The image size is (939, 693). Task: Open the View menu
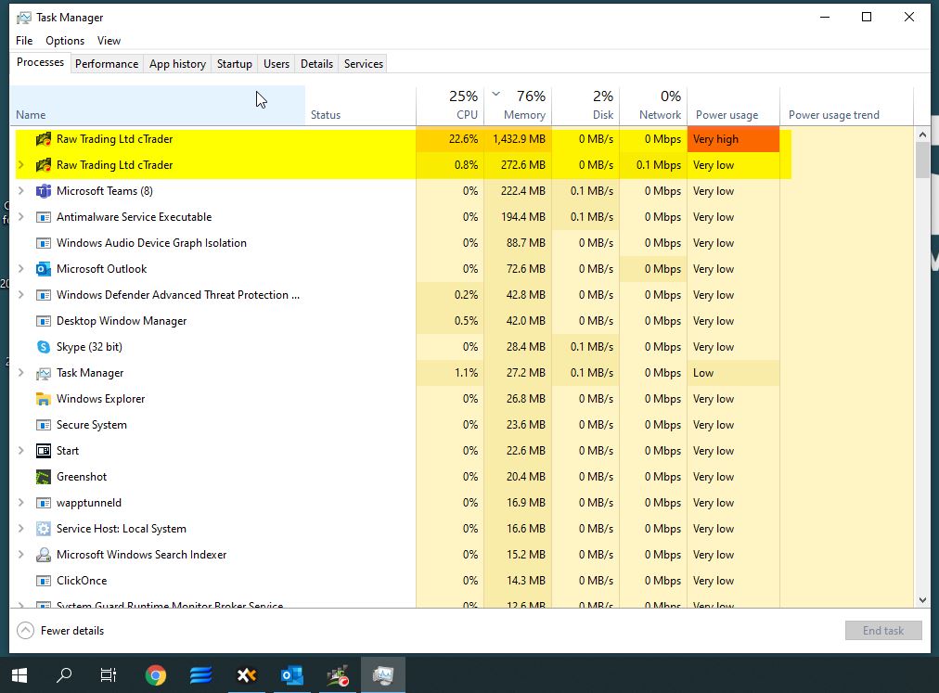(x=109, y=41)
